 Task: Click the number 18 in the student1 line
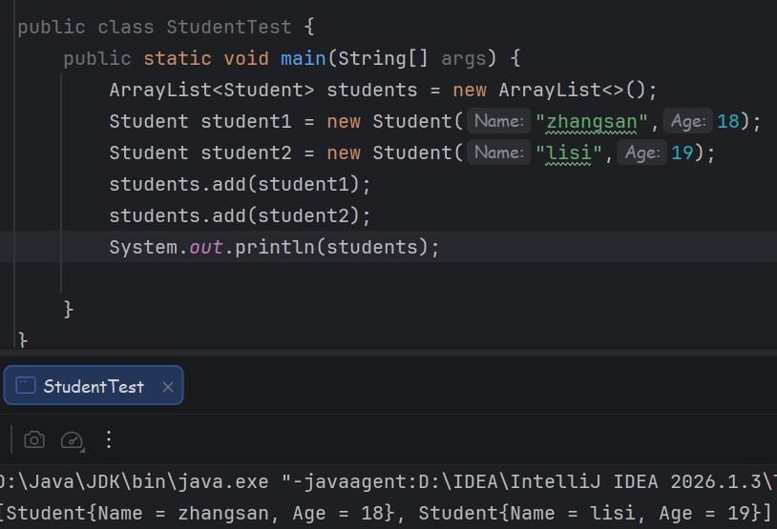pyautogui.click(x=728, y=122)
